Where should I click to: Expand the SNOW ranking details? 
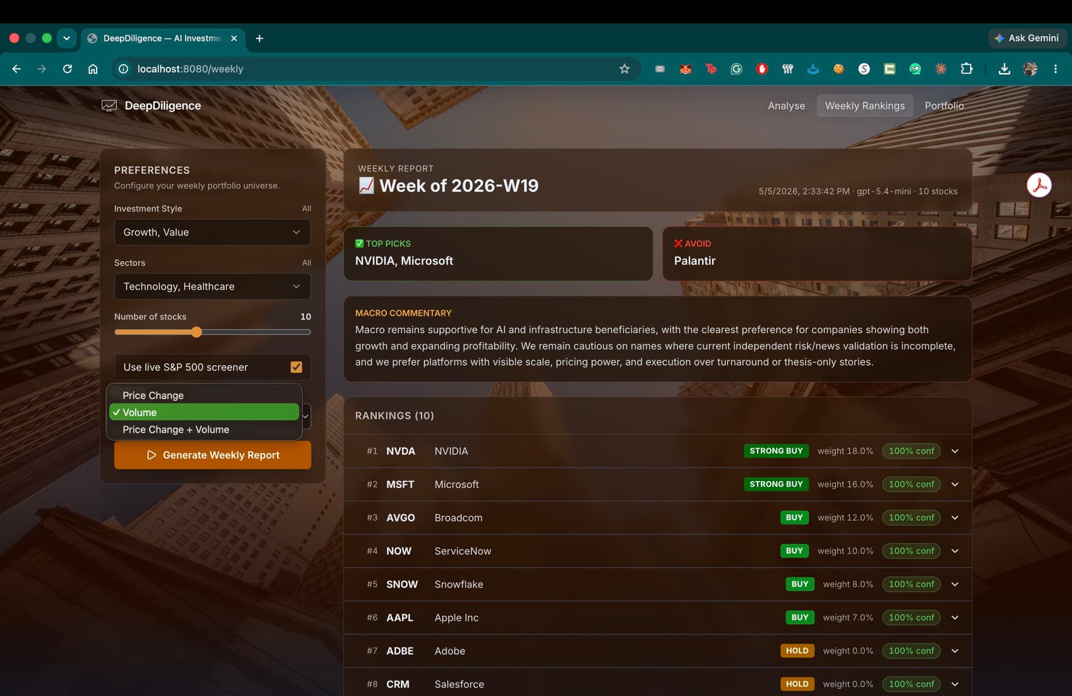955,584
